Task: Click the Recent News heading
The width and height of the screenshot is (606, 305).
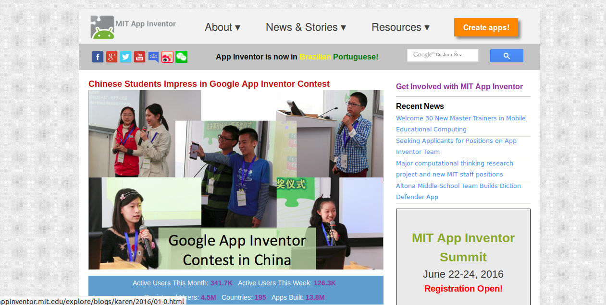Action: (x=420, y=106)
